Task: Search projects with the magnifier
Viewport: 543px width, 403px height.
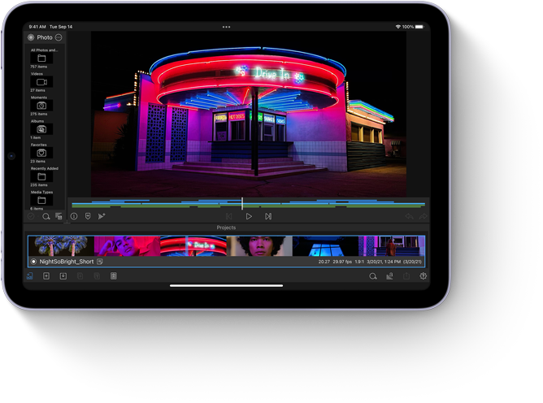Action: pos(372,276)
